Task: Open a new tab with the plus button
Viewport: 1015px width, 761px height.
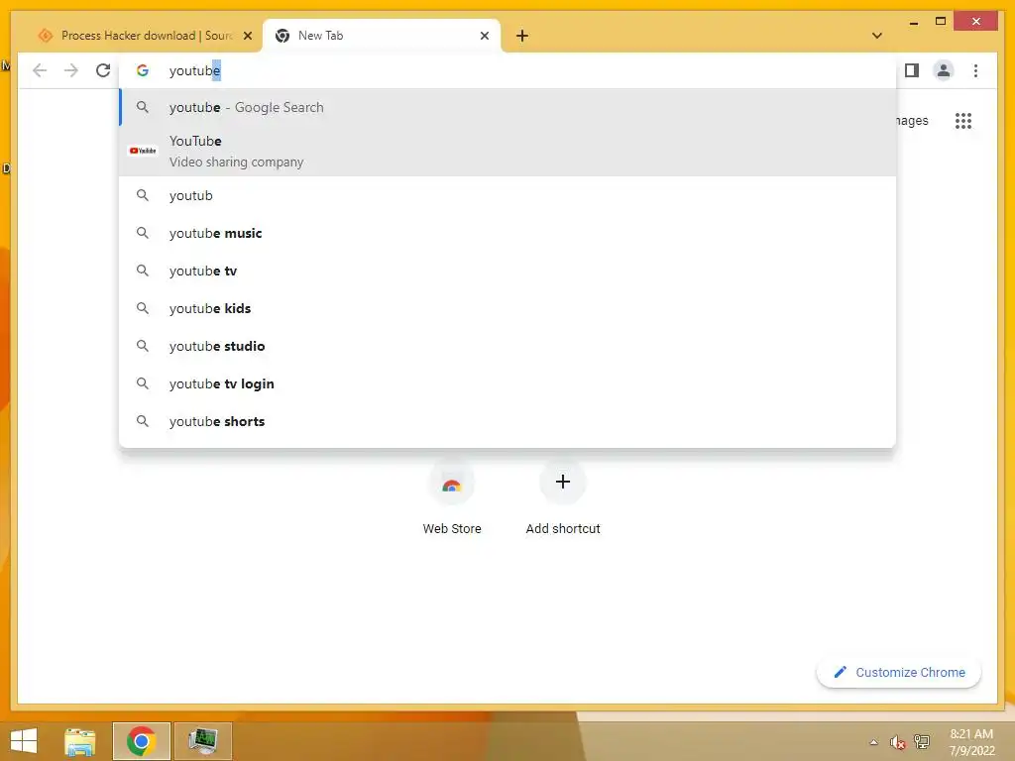Action: click(x=522, y=36)
